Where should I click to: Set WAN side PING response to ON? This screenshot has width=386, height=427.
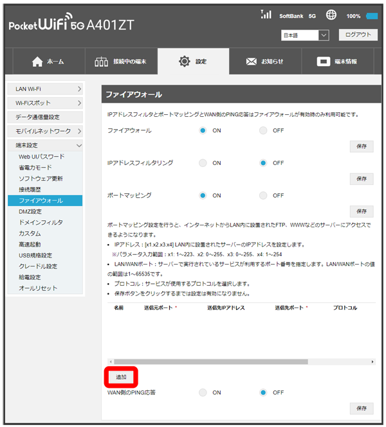click(x=203, y=392)
